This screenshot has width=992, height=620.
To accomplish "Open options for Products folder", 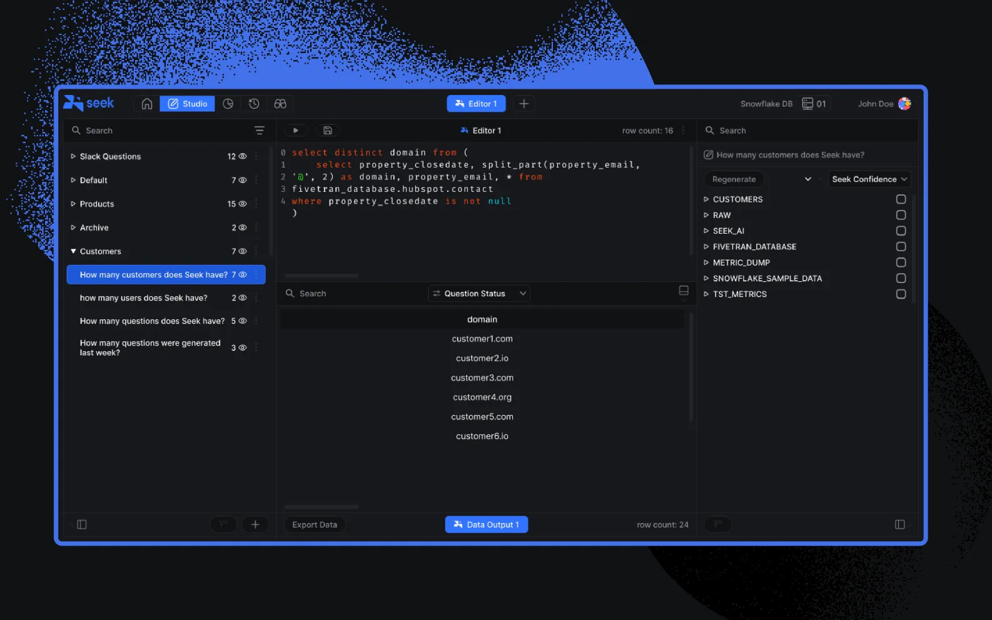I will 256,204.
